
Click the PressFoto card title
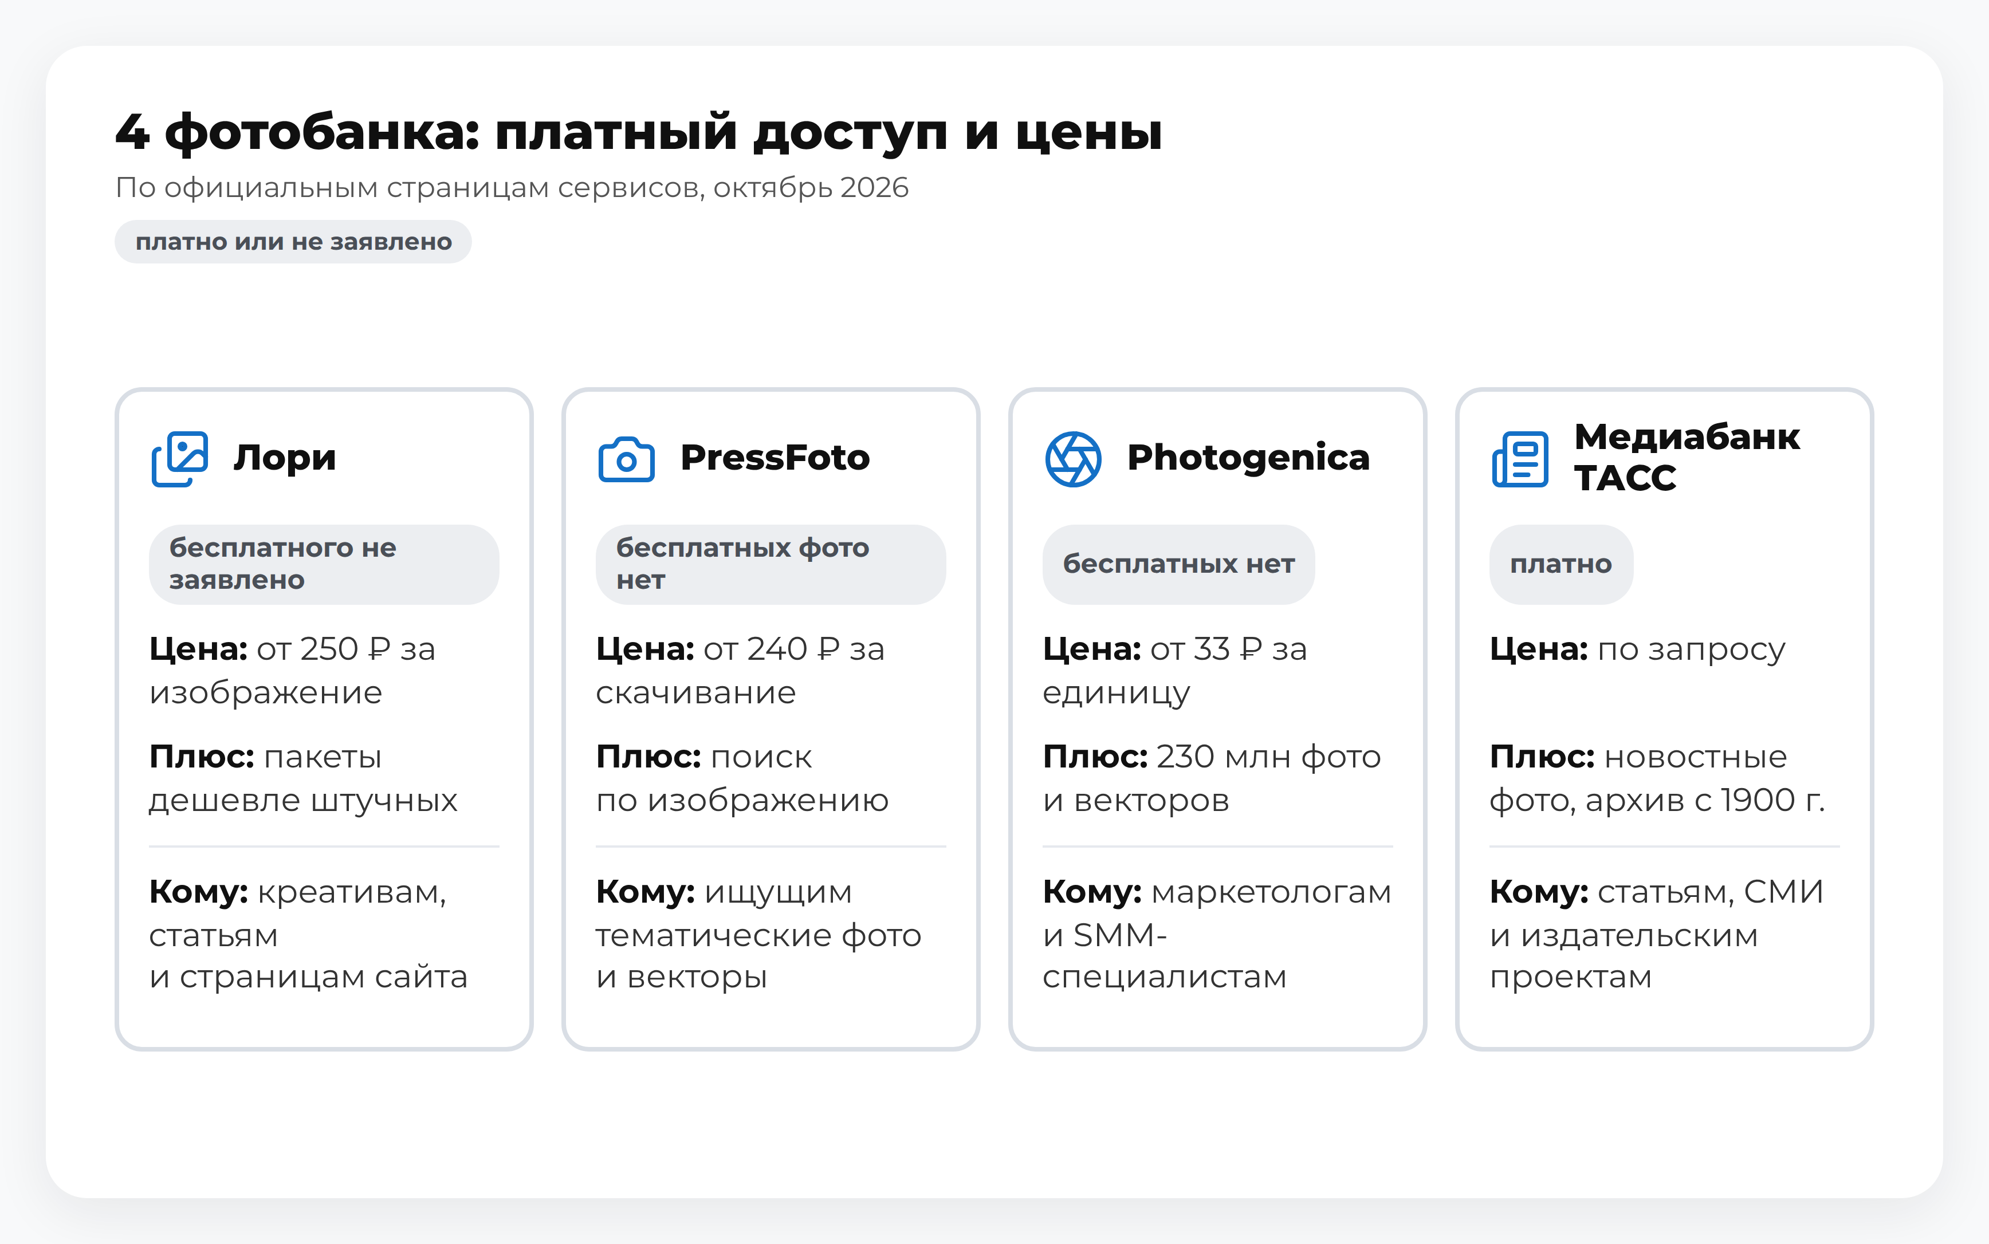(x=775, y=458)
